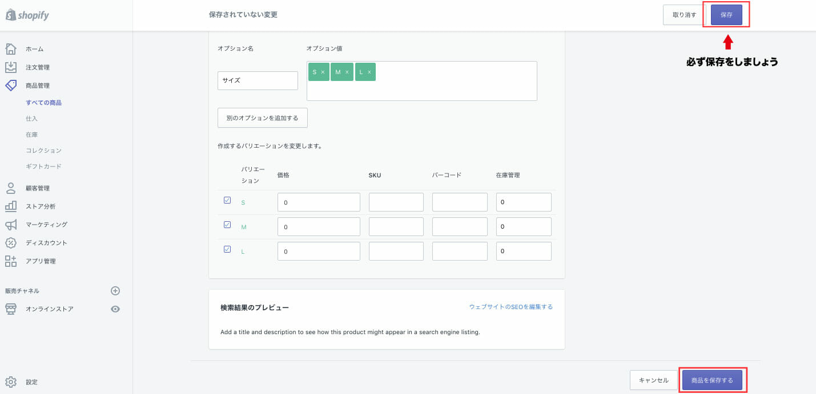
Task: Go to コレクション in the sidebar
Action: [x=43, y=151]
